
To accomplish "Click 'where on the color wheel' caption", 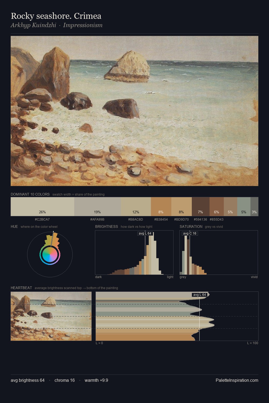I will [x=39, y=227].
